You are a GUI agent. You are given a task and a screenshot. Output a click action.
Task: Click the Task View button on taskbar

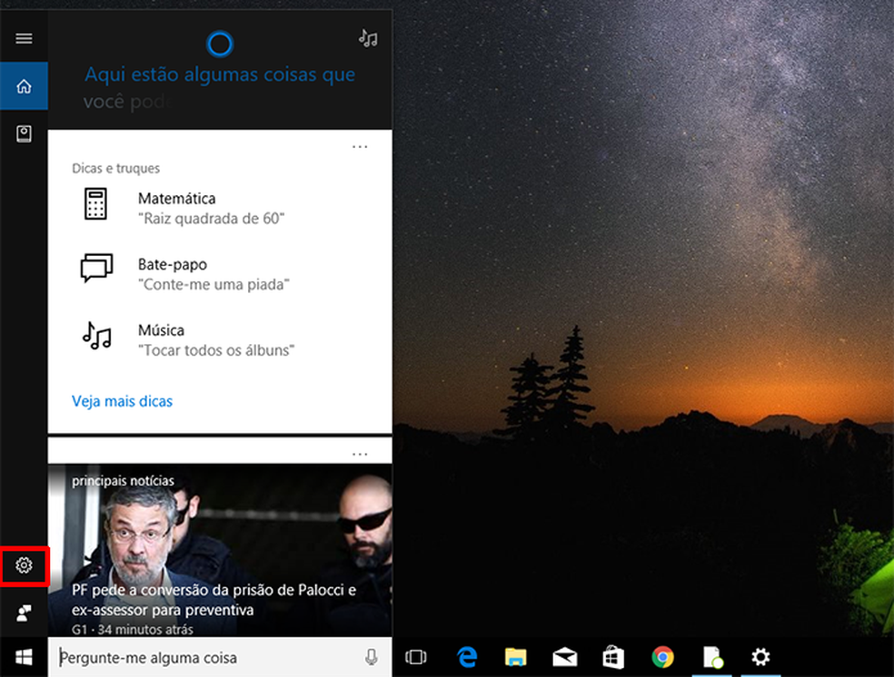pyautogui.click(x=415, y=656)
